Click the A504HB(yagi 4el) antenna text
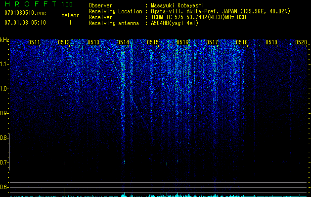This screenshot has width=311, height=197. [175, 23]
